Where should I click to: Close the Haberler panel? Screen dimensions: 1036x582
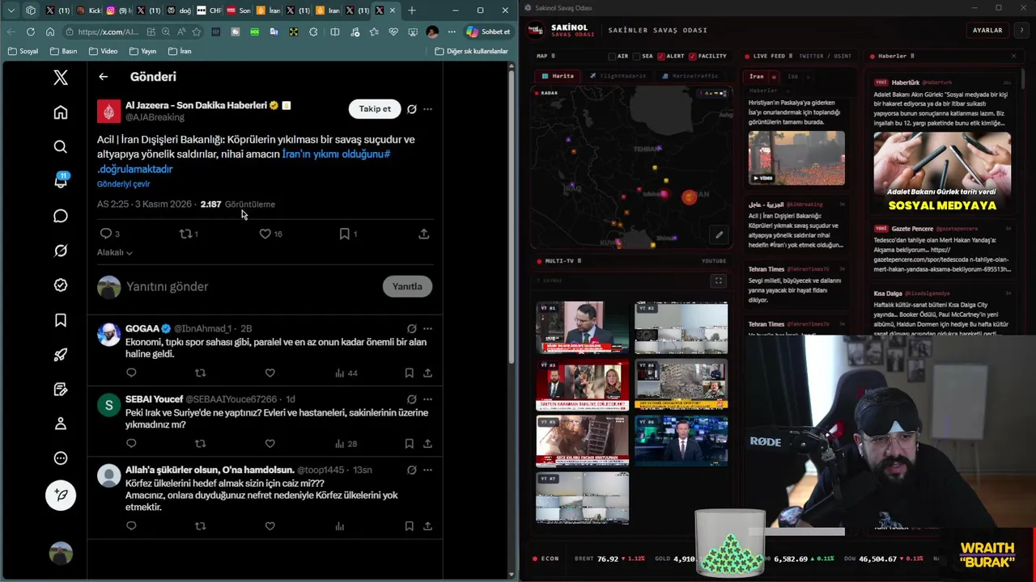tap(1013, 57)
